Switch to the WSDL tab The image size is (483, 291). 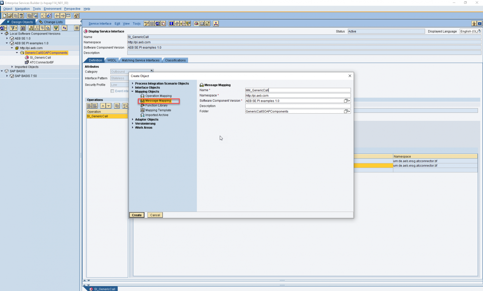[x=112, y=60]
